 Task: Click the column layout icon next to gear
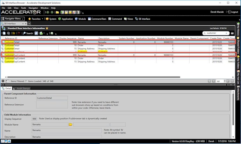[x=7, y=81]
